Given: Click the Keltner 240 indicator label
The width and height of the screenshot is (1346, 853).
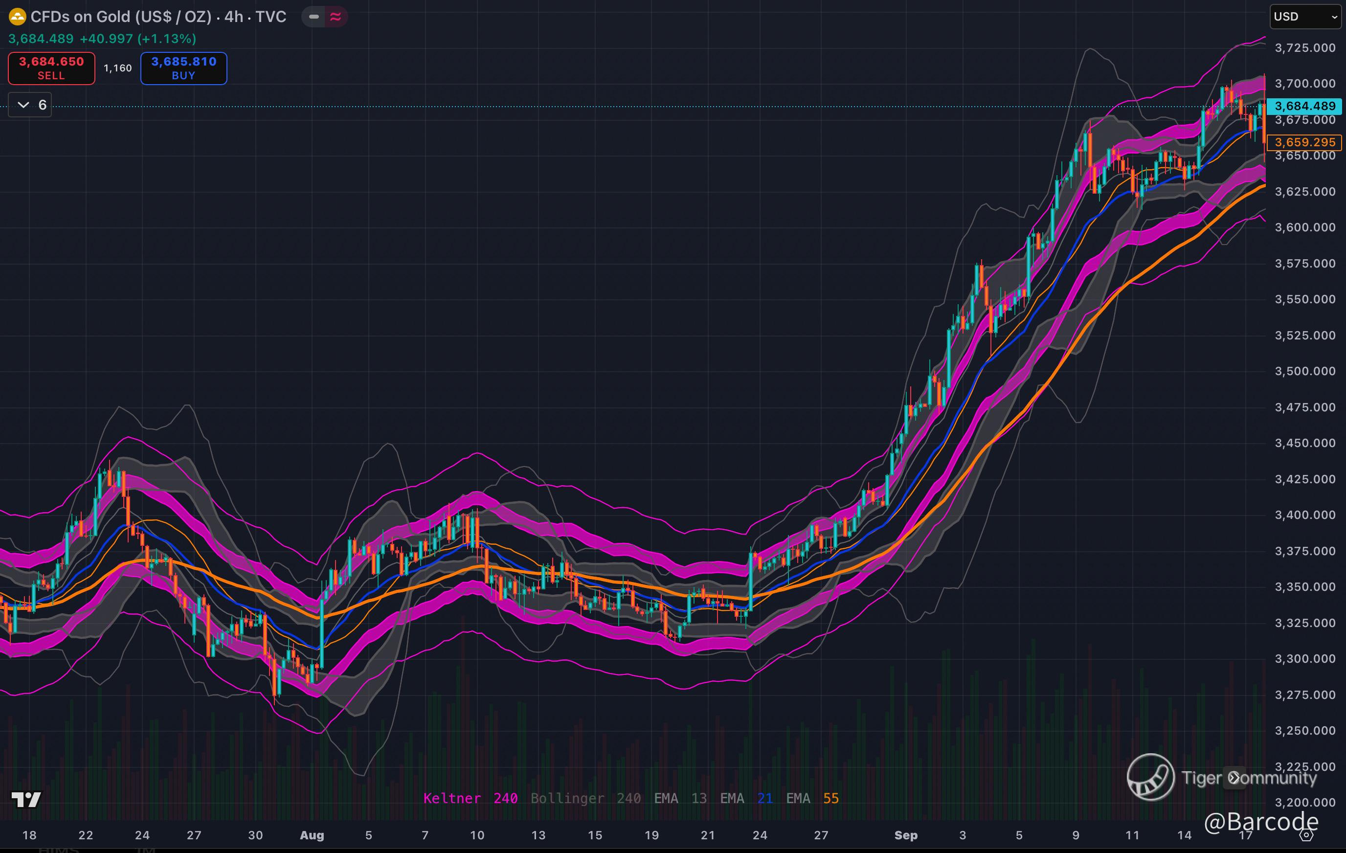Looking at the screenshot, I should coord(470,798).
